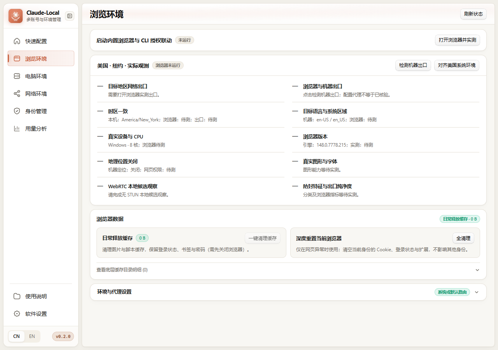The image size is (498, 350).
Task: Click the shield icon beside 身份管理
Action: [x=17, y=111]
